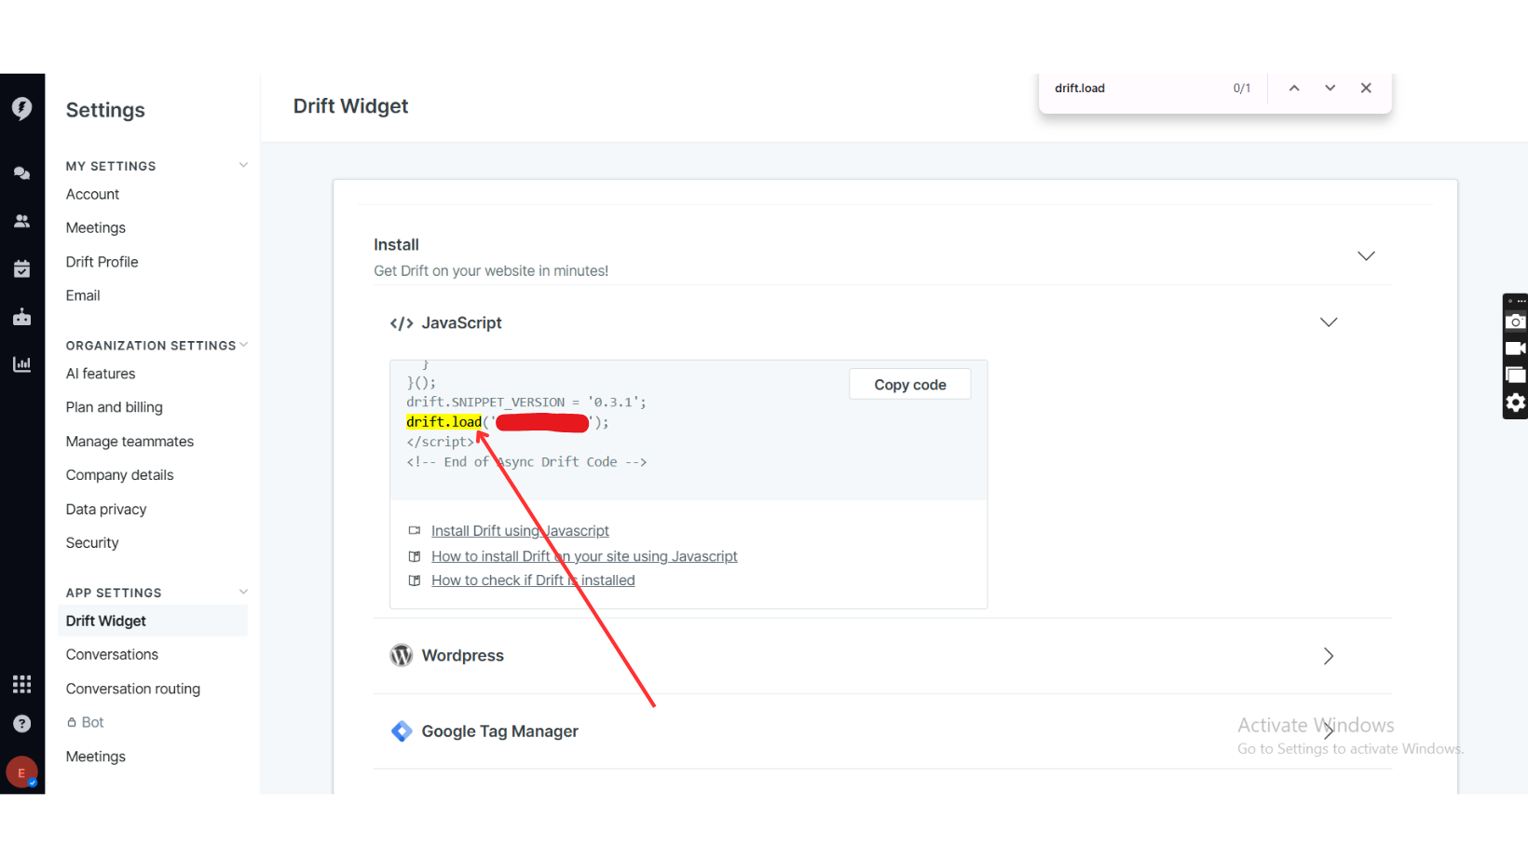Open the Conversations chat bubbles icon
This screenshot has height=861, width=1528.
[22, 173]
